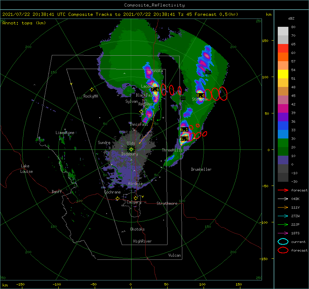Screen dimensions: 309x289
Task: Click the Composite_Reflectivity title
Action: [x=154, y=5]
